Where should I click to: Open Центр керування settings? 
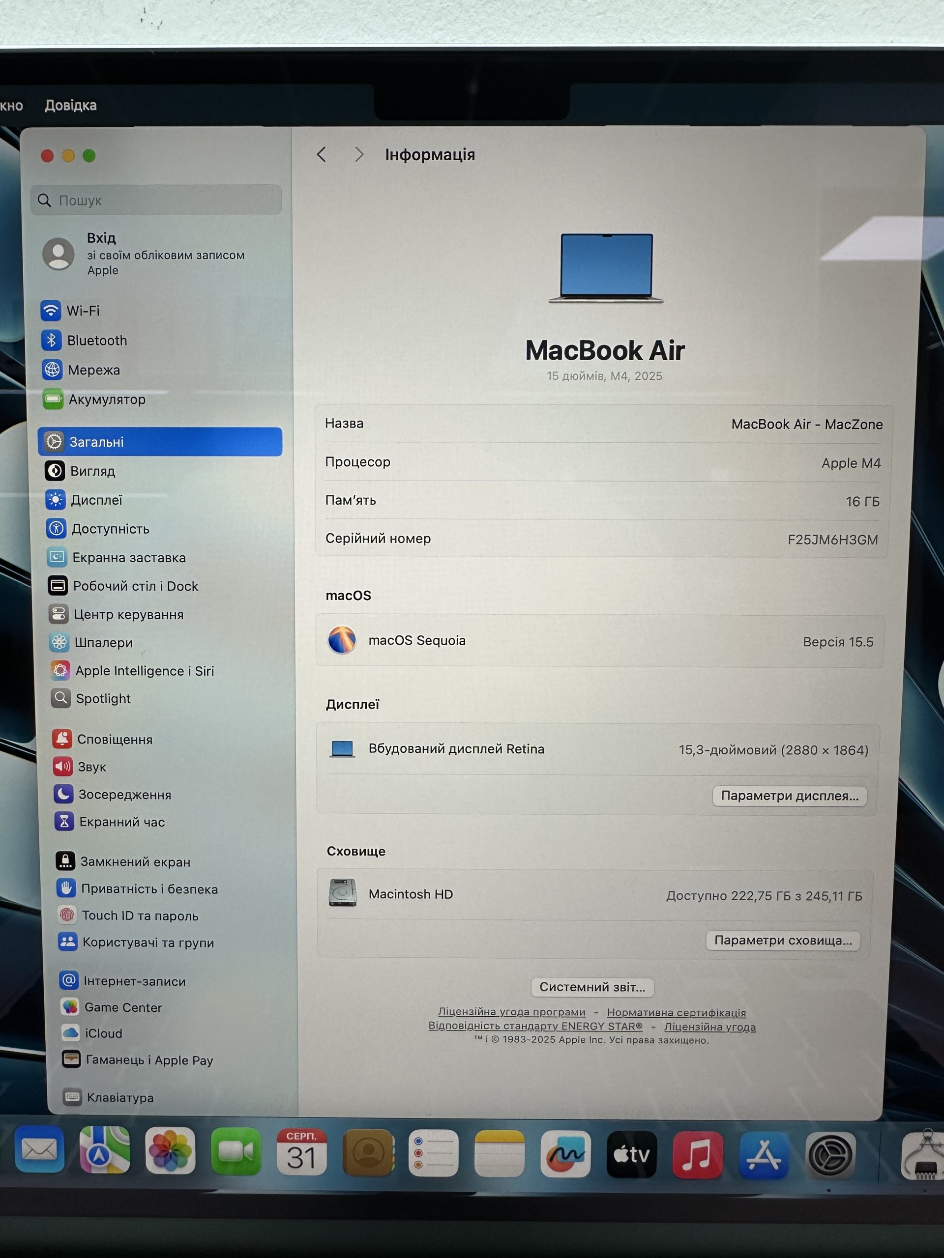[x=117, y=614]
